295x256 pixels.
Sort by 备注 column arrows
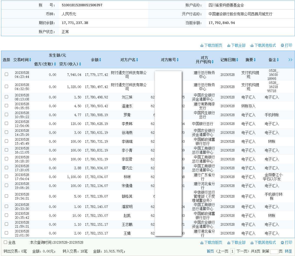point(278,60)
